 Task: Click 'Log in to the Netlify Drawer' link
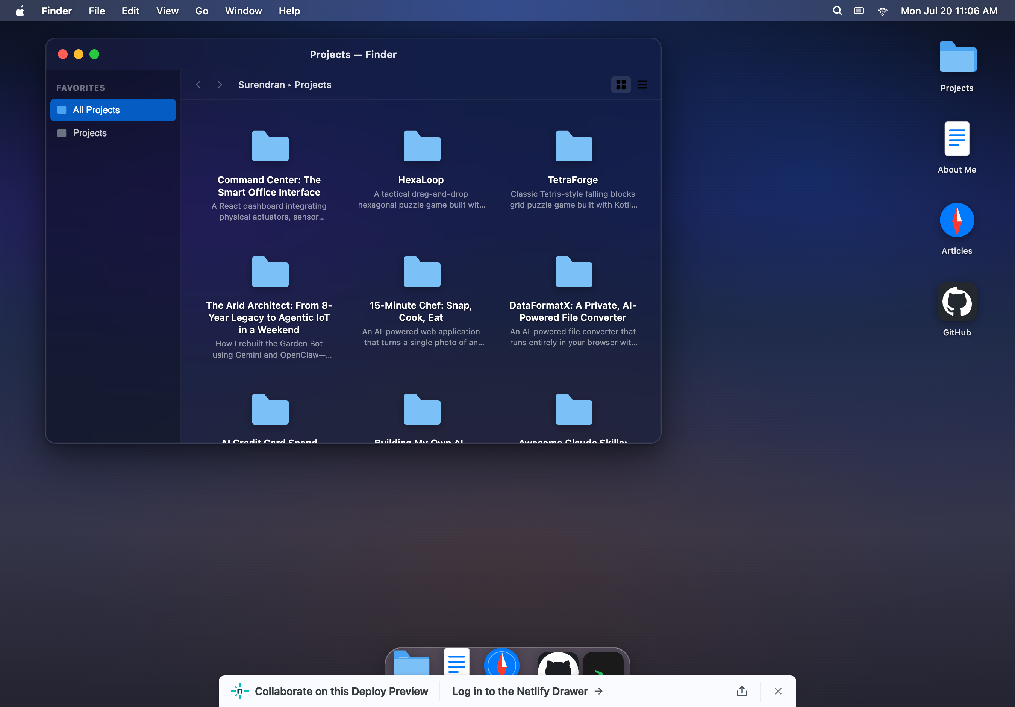pyautogui.click(x=527, y=691)
